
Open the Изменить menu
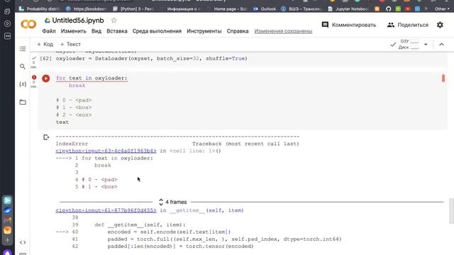[74, 31]
